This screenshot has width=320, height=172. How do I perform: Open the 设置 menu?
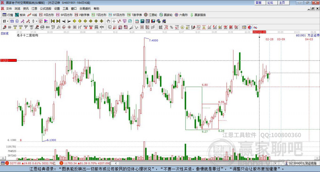point(57,8)
